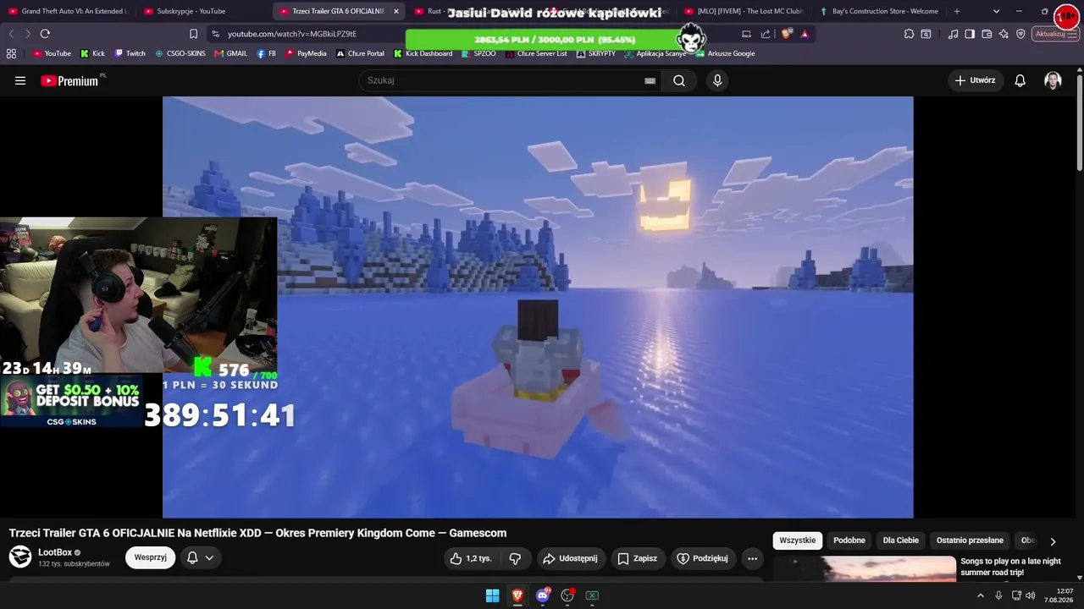Click the YouTube search magnifier button
This screenshot has width=1084, height=609.
point(679,80)
